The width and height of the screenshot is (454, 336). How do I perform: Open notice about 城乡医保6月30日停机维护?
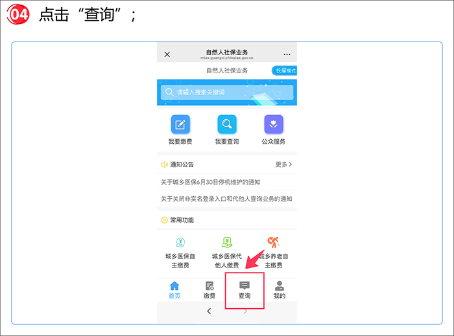click(x=219, y=183)
